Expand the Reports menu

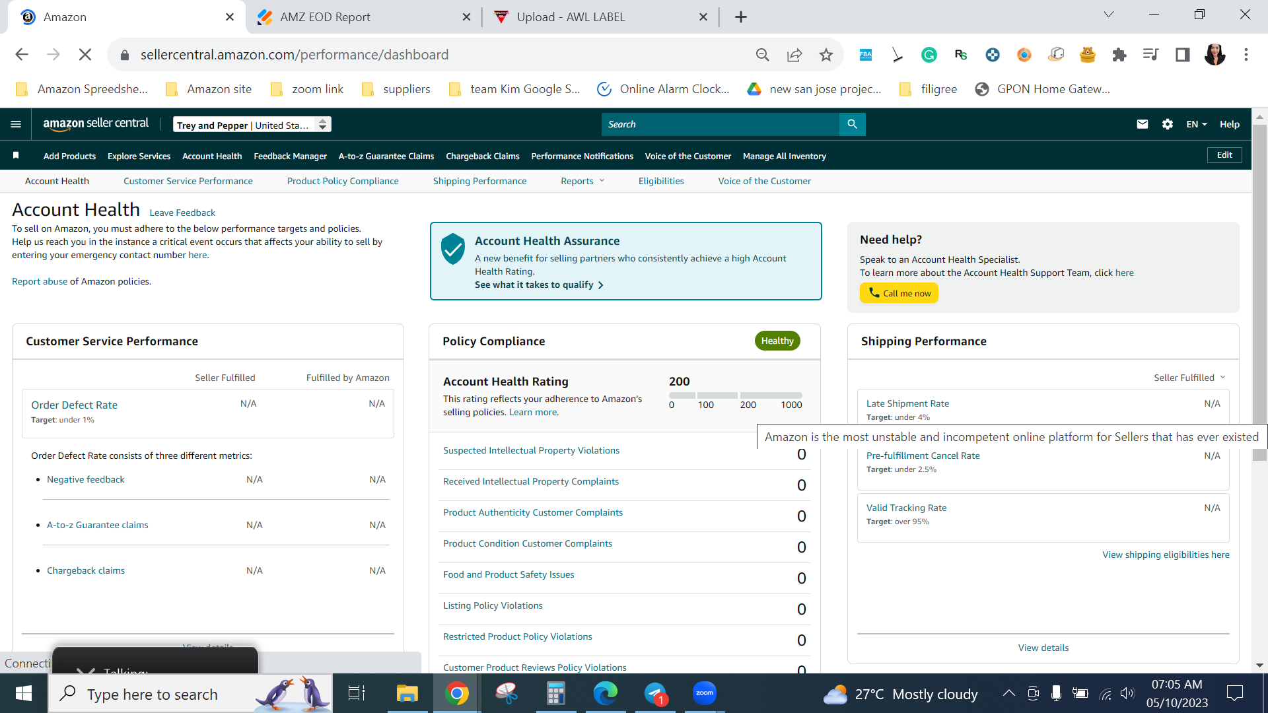tap(582, 181)
